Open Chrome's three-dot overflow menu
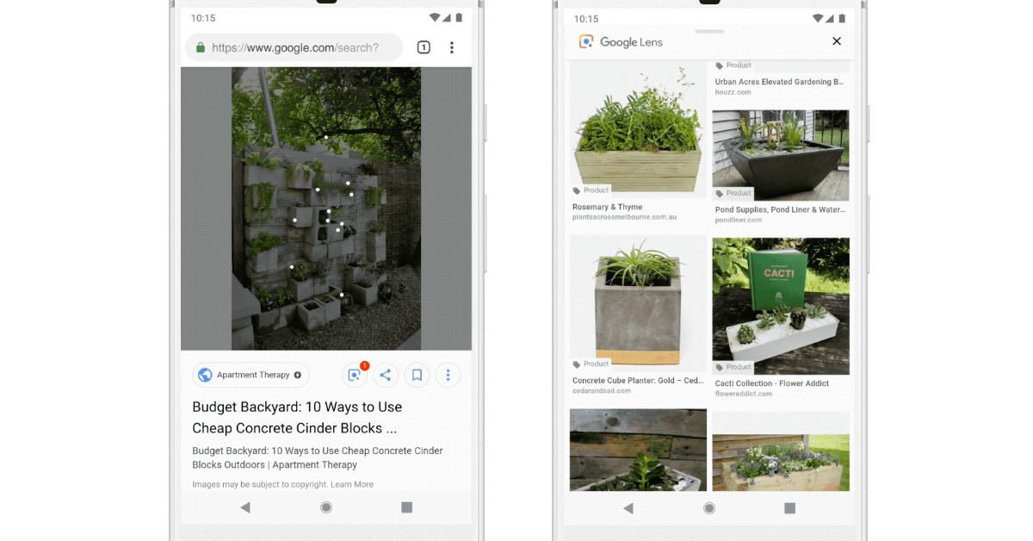The height and width of the screenshot is (541, 1033). coord(452,47)
